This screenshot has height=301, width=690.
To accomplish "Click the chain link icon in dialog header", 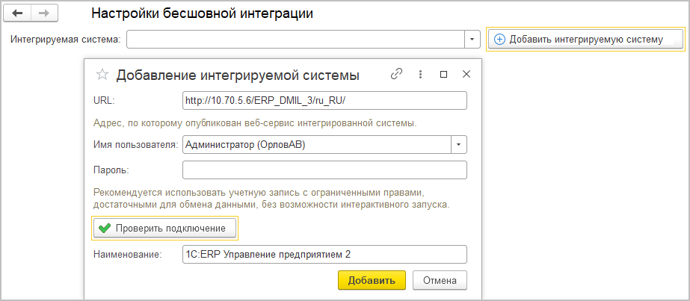I will [x=397, y=75].
